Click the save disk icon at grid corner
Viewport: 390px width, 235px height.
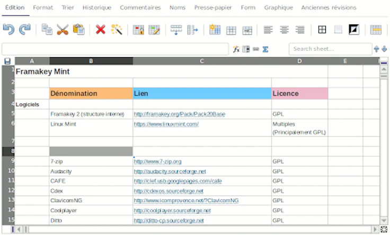7,61
